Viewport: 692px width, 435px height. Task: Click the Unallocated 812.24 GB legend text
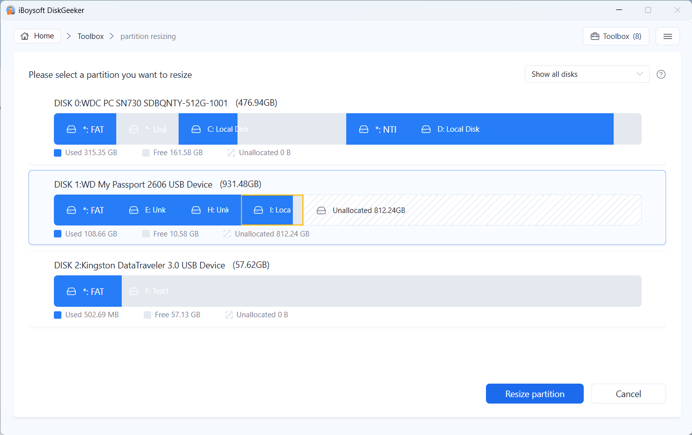[272, 234]
